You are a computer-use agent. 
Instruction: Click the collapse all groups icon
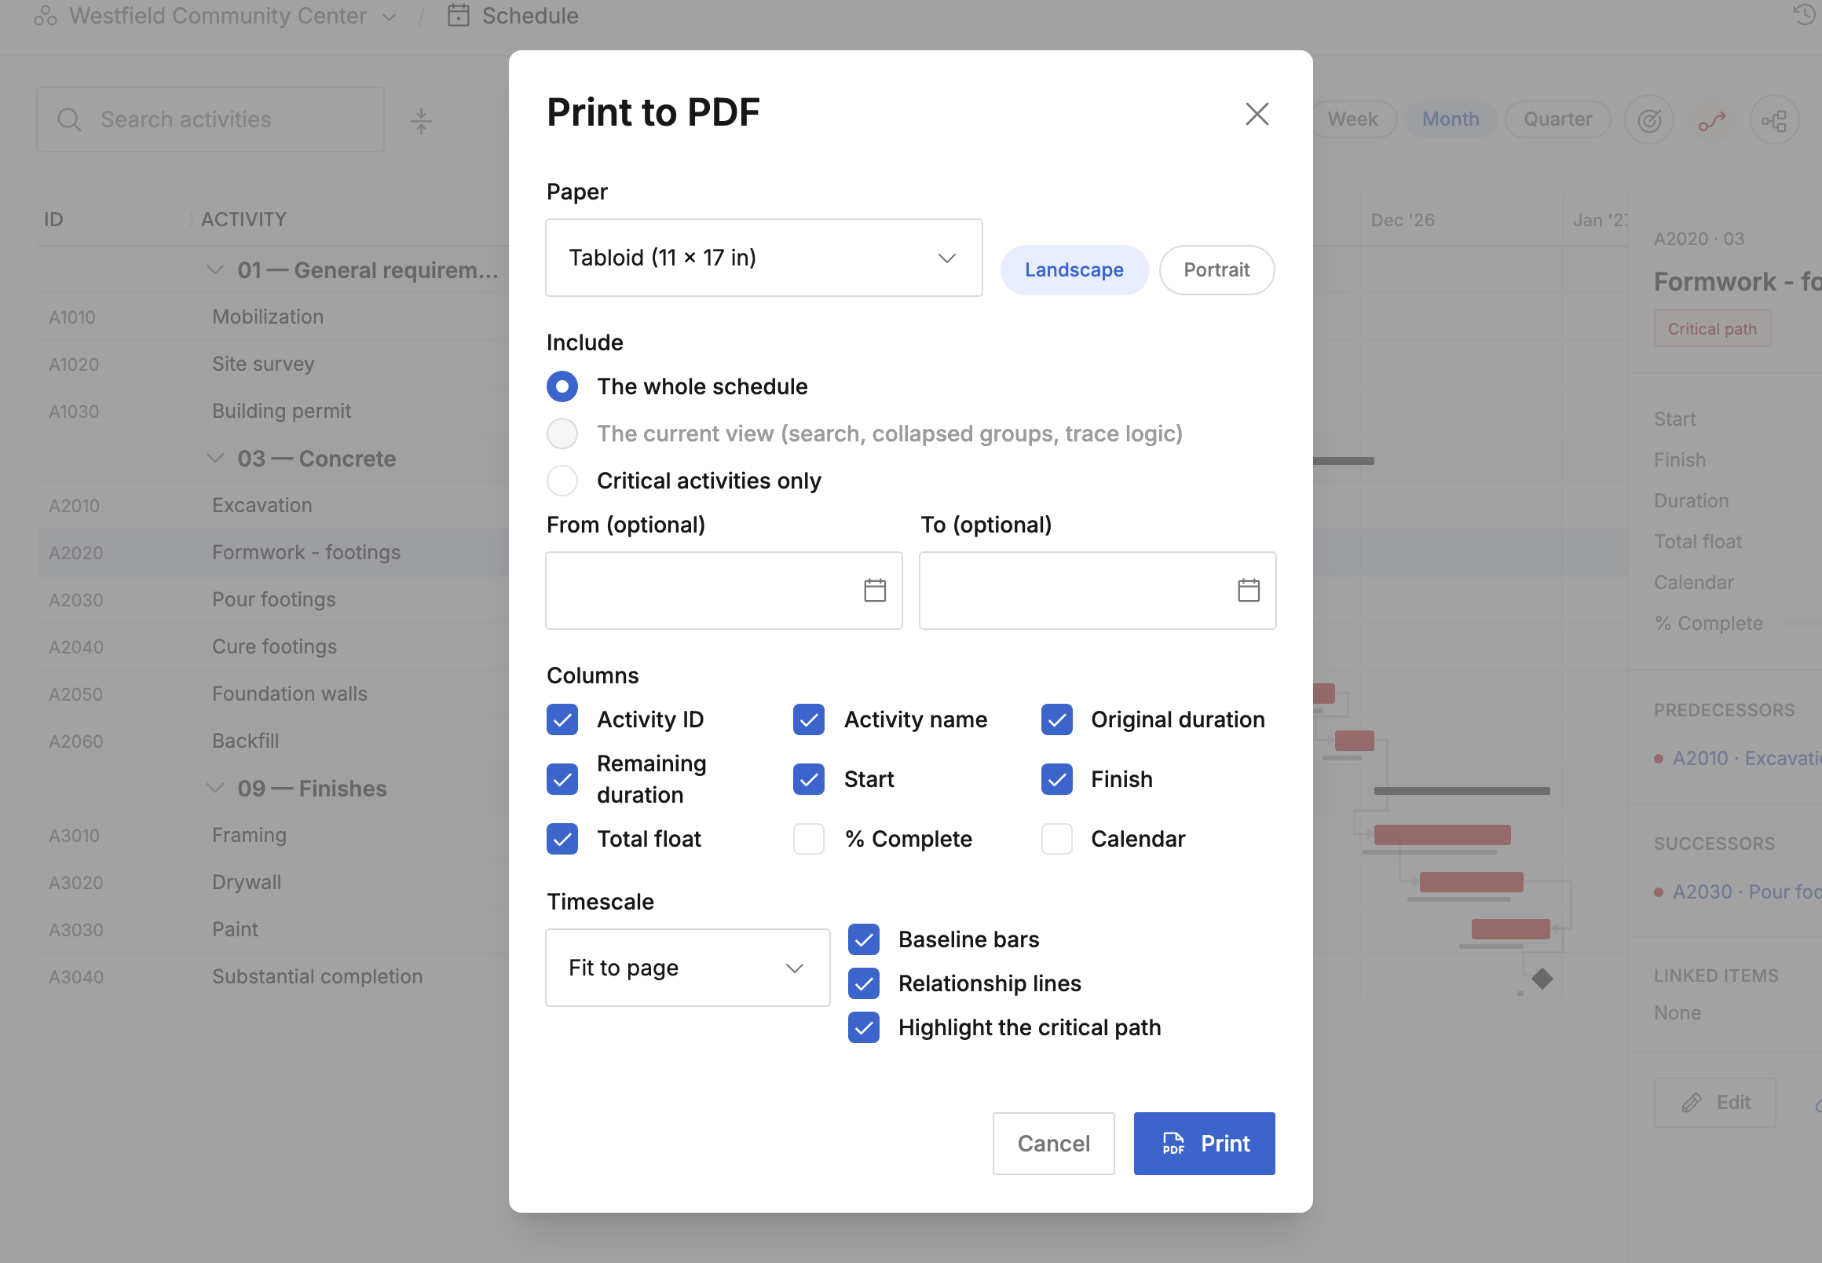click(x=421, y=120)
